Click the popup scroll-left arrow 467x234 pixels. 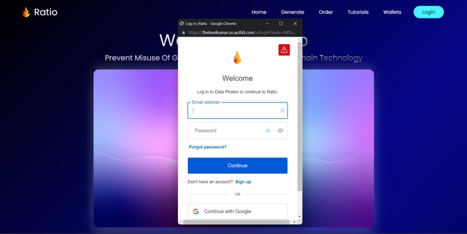coord(181,222)
